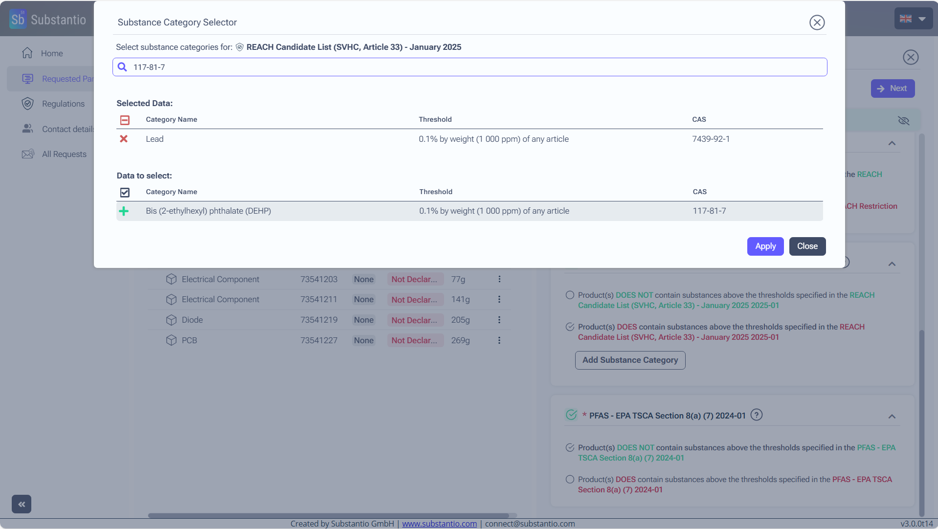Open Regulations in the sidebar
938x529 pixels.
[63, 104]
